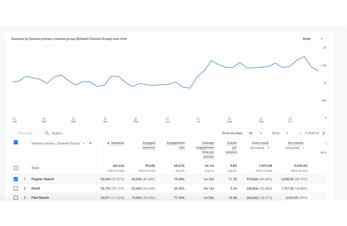Tick the Total row checkbox
The image size is (347, 226).
(16, 168)
